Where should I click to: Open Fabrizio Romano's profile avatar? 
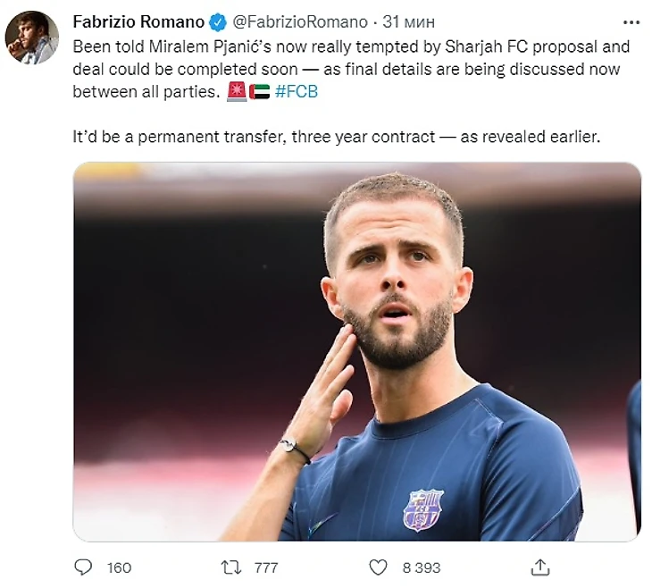tap(32, 38)
